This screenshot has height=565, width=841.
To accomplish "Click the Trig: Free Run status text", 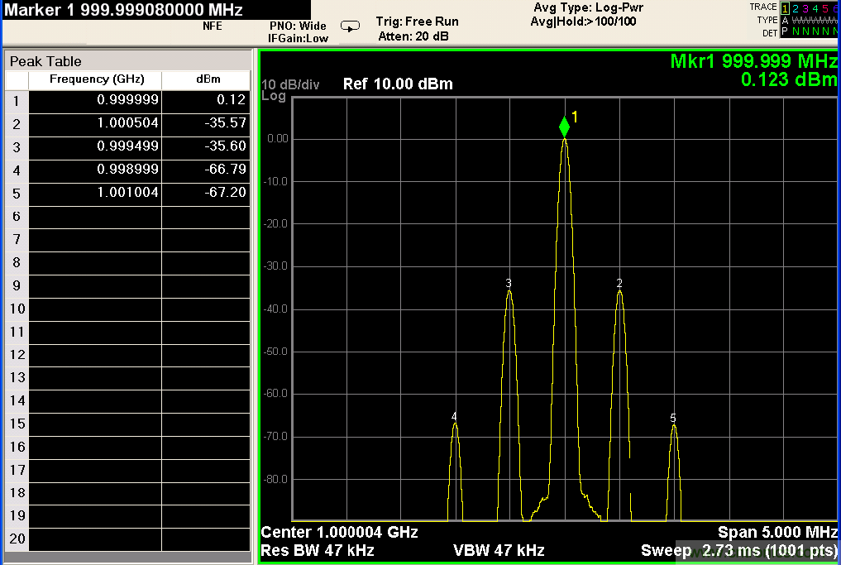I will pos(417,22).
